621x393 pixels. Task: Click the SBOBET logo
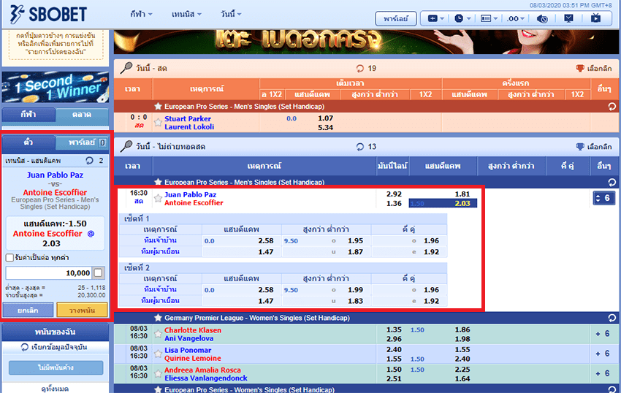(48, 15)
